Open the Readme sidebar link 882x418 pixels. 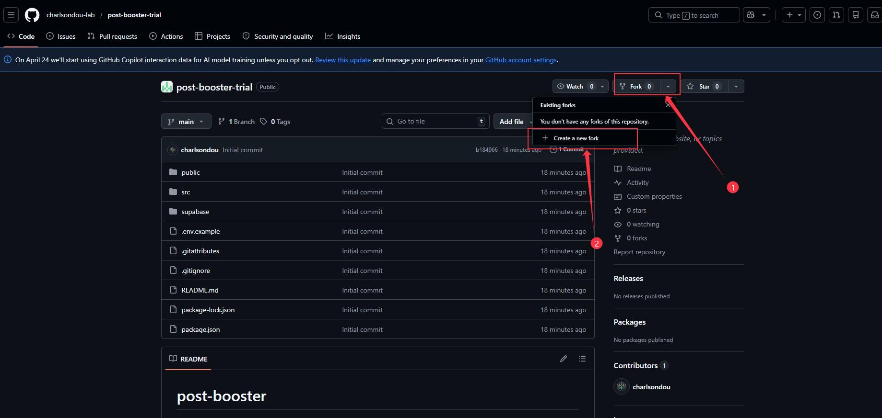(x=639, y=169)
